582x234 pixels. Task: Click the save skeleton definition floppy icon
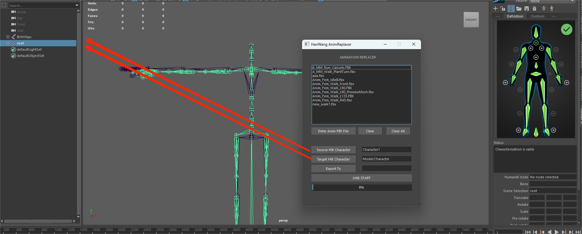(527, 8)
